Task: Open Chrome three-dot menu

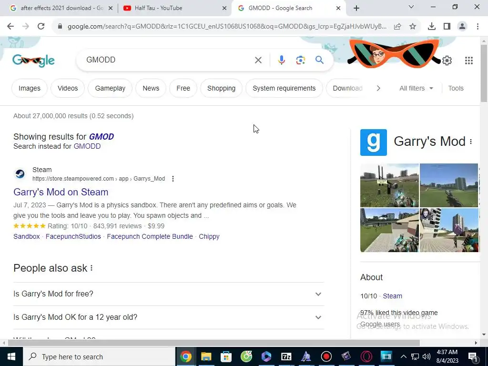Action: [x=478, y=27]
